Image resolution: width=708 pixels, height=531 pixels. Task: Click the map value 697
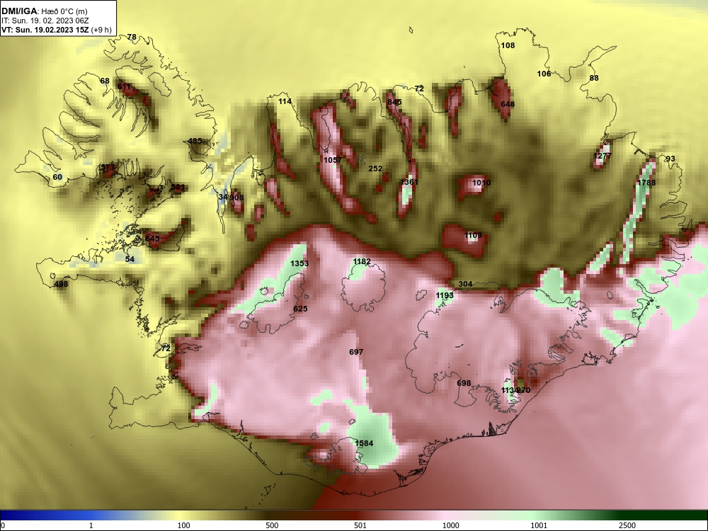pos(356,352)
